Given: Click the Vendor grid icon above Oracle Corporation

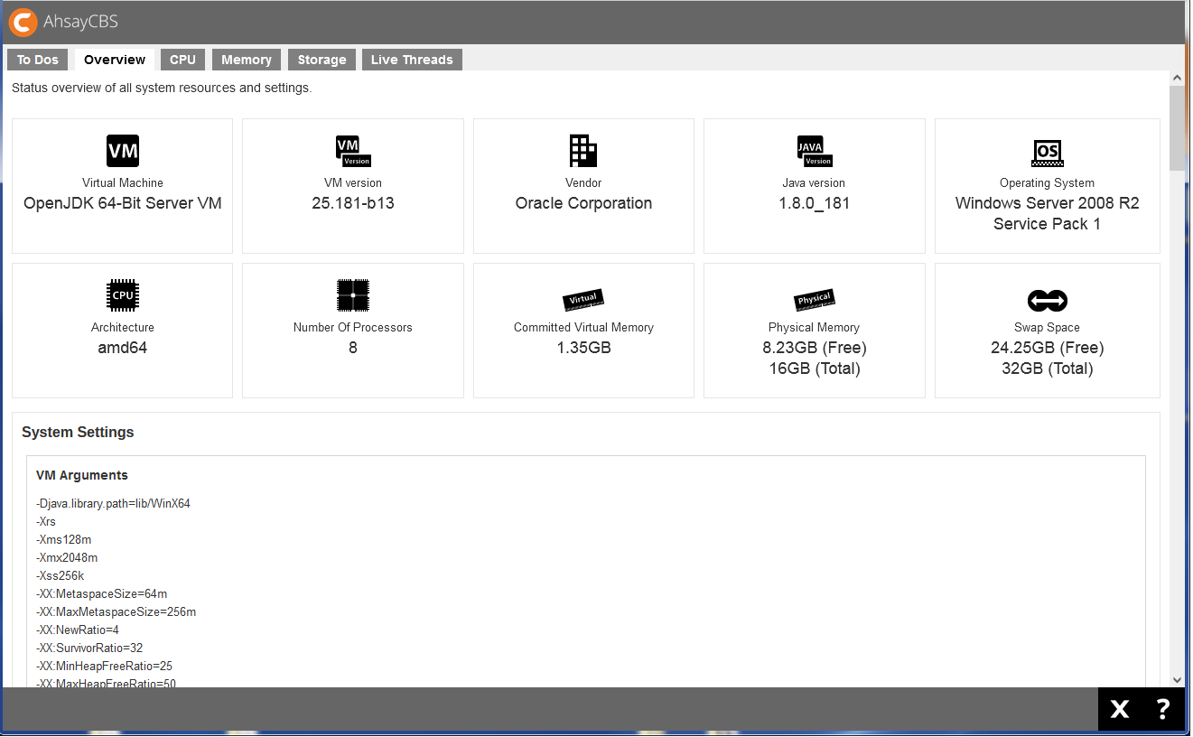Looking at the screenshot, I should pyautogui.click(x=583, y=150).
